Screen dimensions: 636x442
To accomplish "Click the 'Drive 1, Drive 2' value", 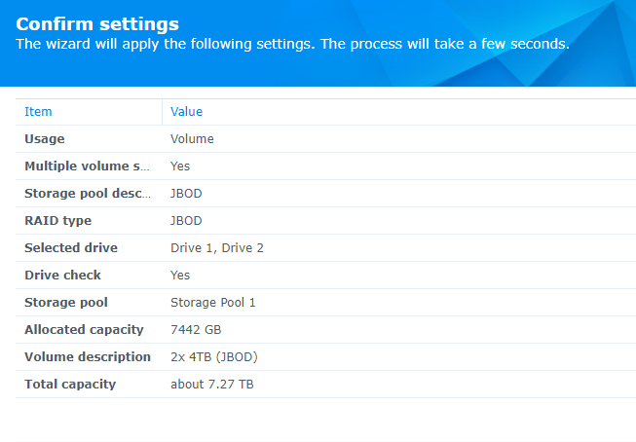I will 216,248.
